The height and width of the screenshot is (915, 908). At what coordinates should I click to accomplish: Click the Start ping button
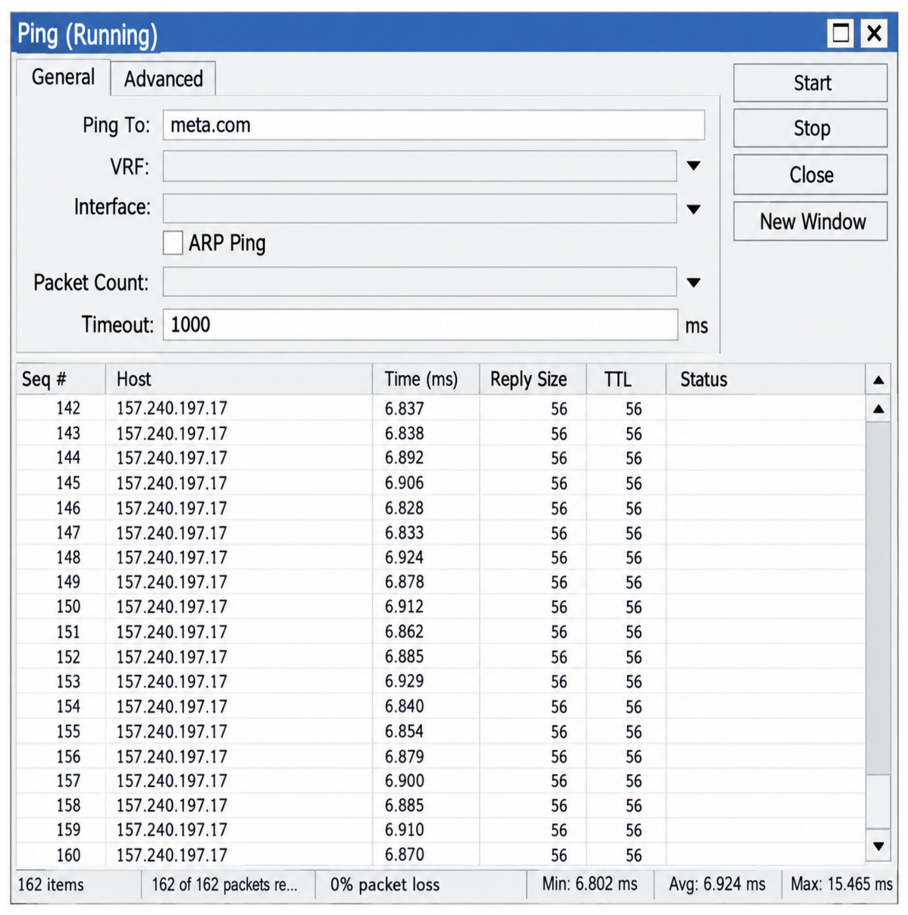(810, 83)
